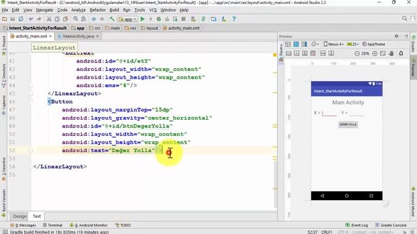This screenshot has height=234, width=417.
Task: Open the AVD Manager icon
Action: point(194,19)
